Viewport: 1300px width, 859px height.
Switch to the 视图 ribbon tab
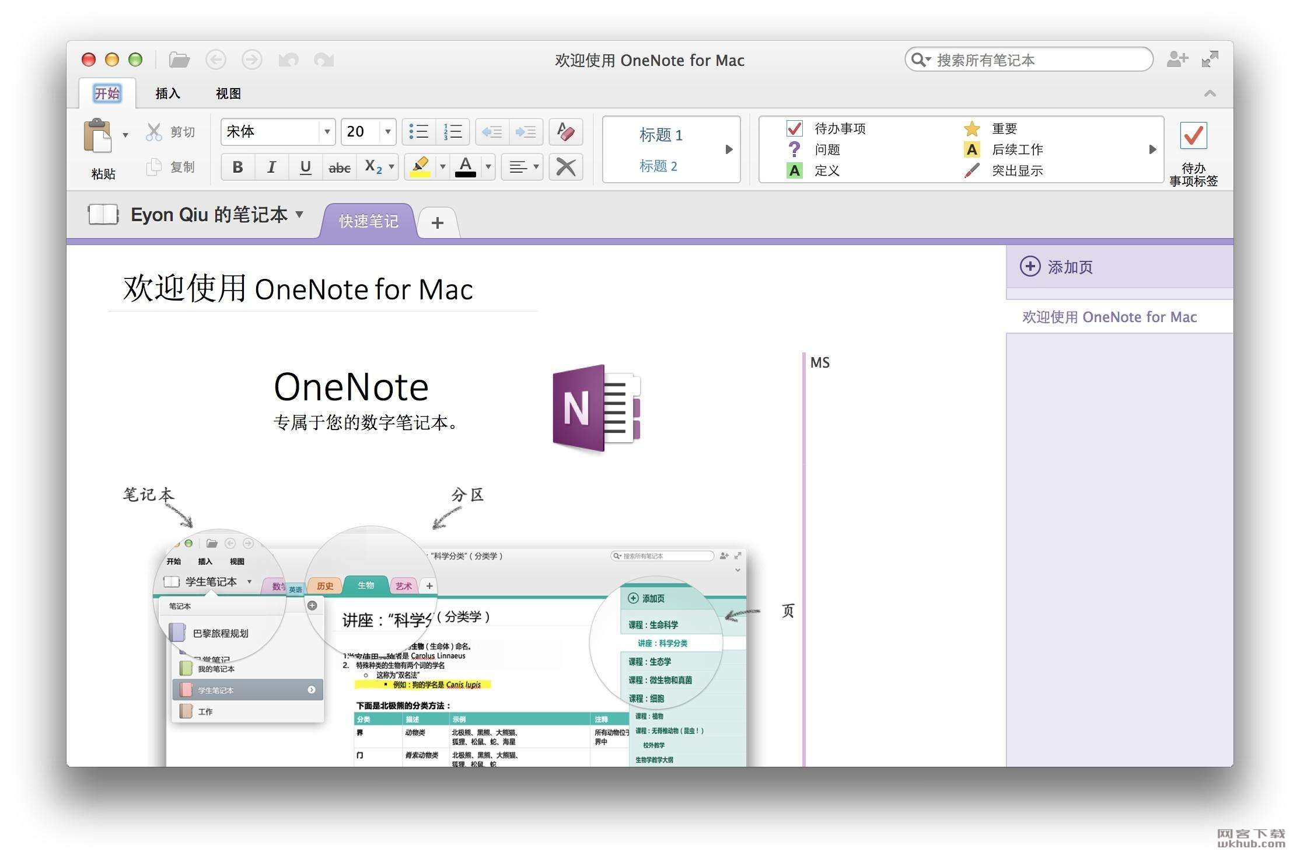(228, 93)
